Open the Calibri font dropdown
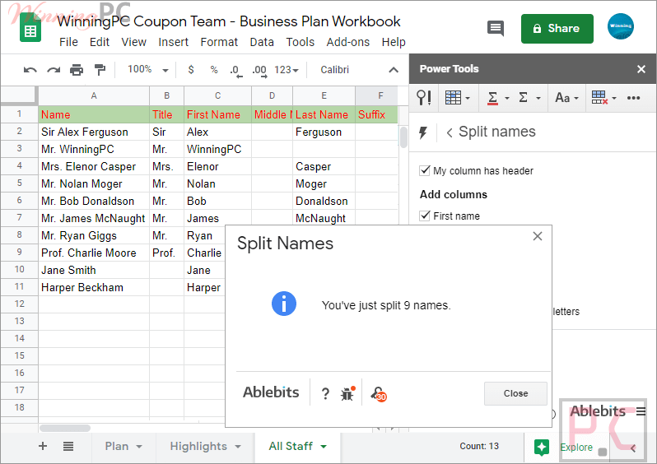Viewport: 657px width, 464px height. coord(334,69)
